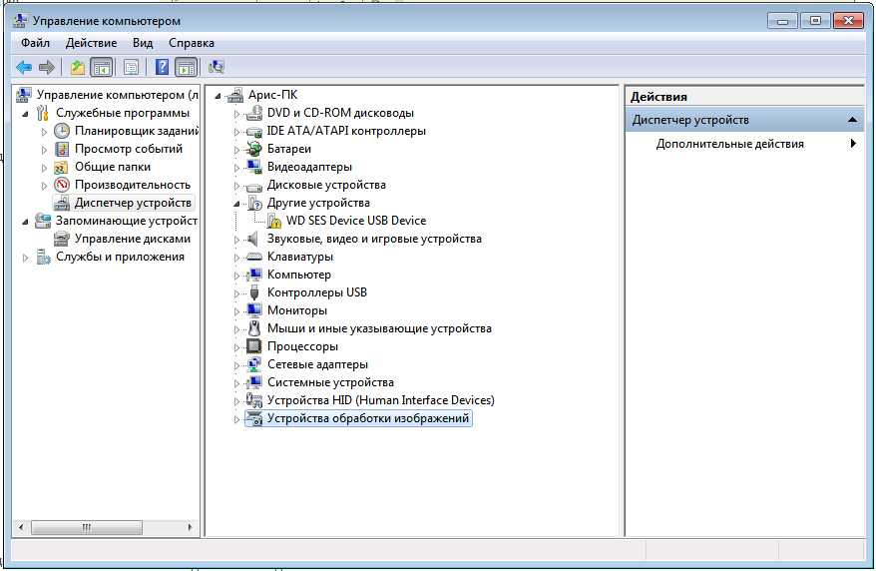The width and height of the screenshot is (876, 571).
Task: Expand the Просмотр событий node
Action: coord(44,150)
